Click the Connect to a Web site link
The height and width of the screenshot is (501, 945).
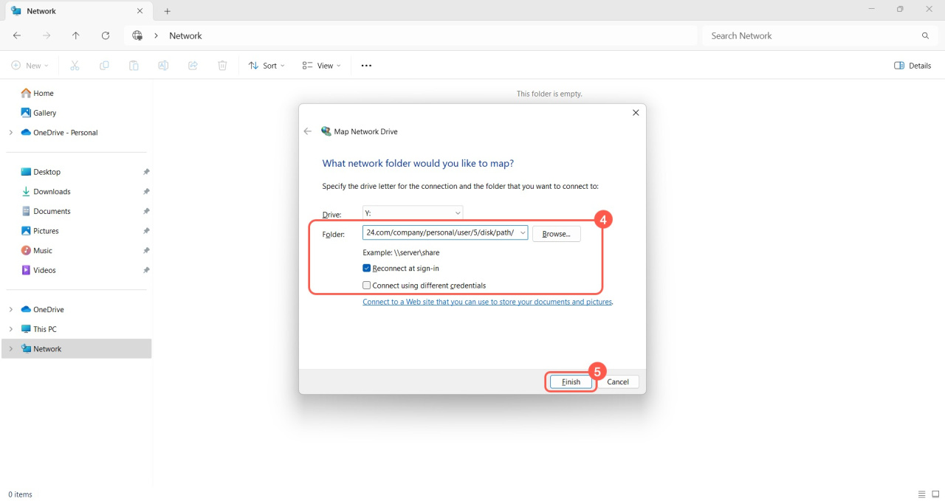pyautogui.click(x=487, y=302)
